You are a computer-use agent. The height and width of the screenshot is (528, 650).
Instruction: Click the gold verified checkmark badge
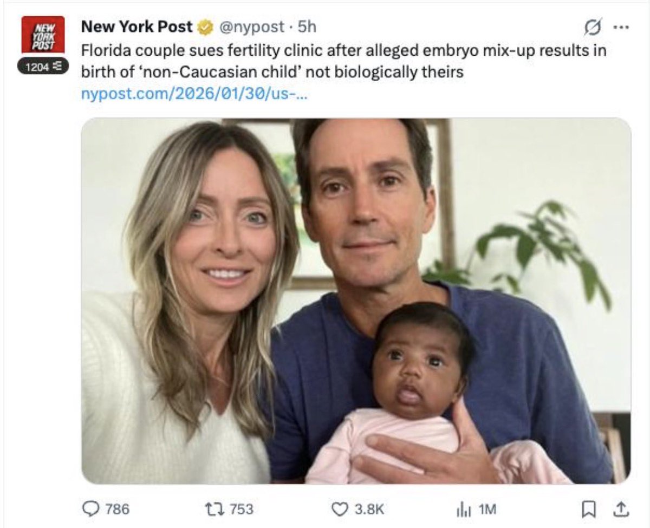(205, 27)
